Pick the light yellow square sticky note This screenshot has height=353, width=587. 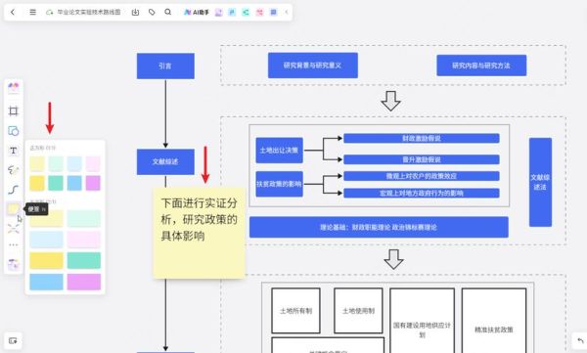(x=37, y=164)
